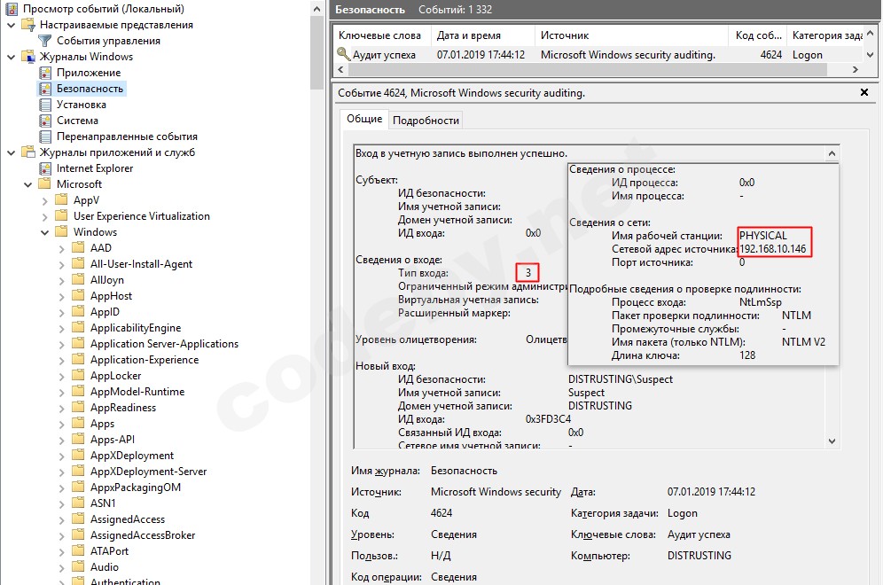Click the AAD folder icon
Viewport: 883px width, 585px height.
[79, 247]
